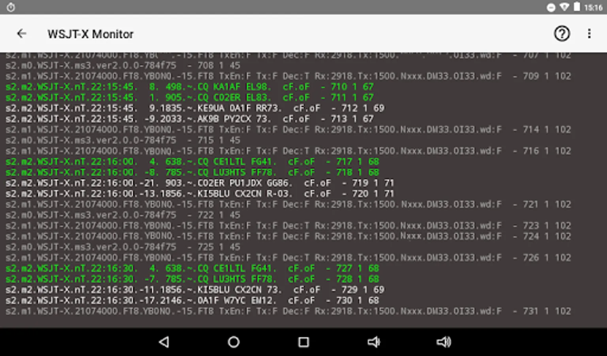Tap the Android home circle button

coord(234,342)
